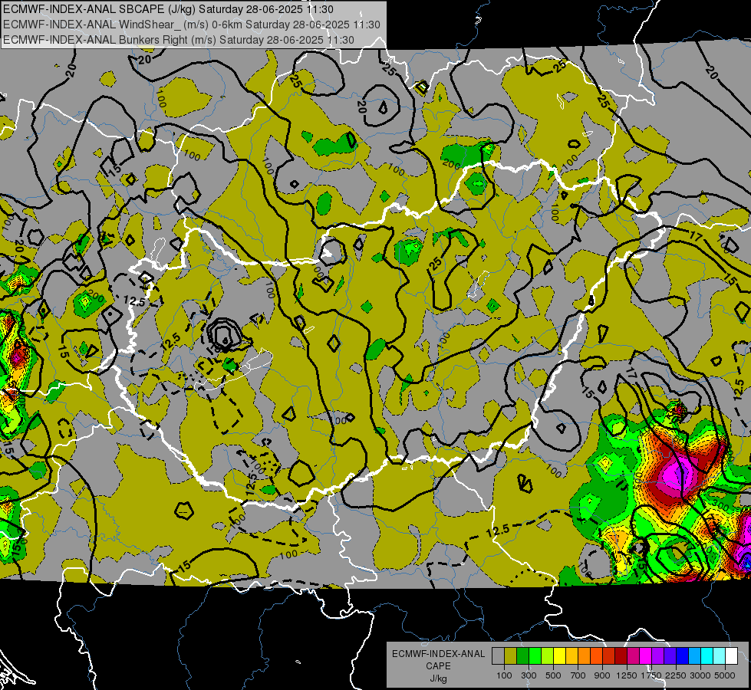Screen dimensions: 751x690
Task: Click the dark red legend swatch
Action: click(x=621, y=655)
